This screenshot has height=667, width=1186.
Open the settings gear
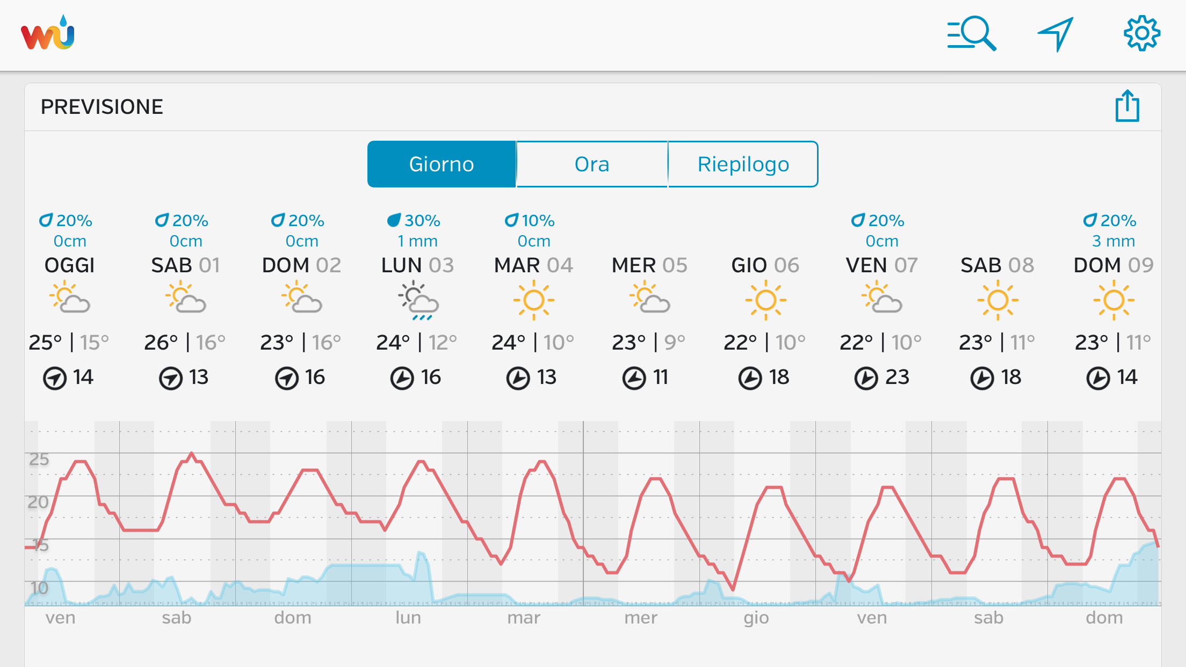pos(1141,34)
